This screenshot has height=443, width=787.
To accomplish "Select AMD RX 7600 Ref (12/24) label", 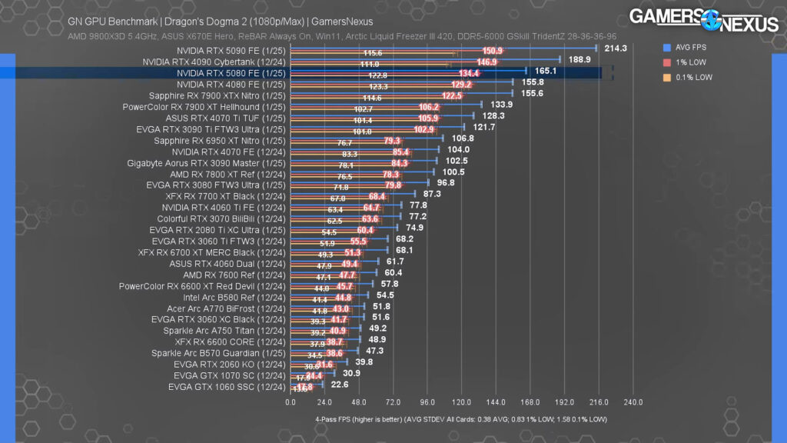I will tap(234, 275).
